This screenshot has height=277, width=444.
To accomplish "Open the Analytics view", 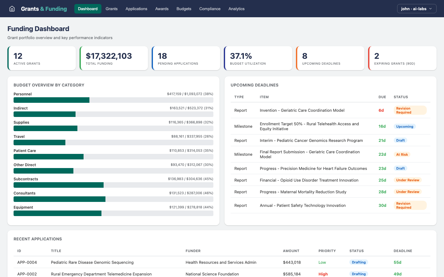I will [x=236, y=9].
